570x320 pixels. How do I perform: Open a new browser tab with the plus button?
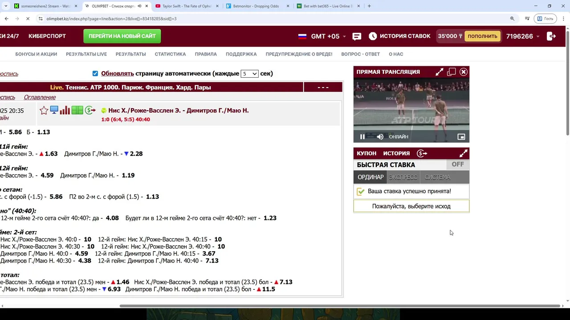click(x=369, y=6)
